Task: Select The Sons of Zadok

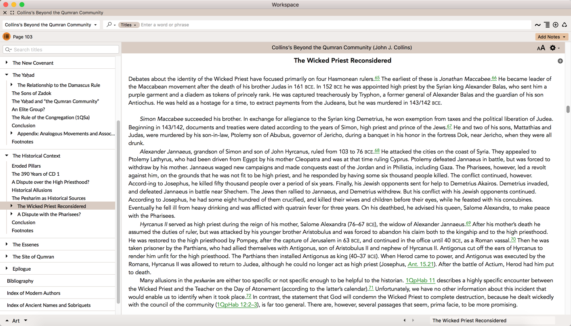Action: click(31, 93)
